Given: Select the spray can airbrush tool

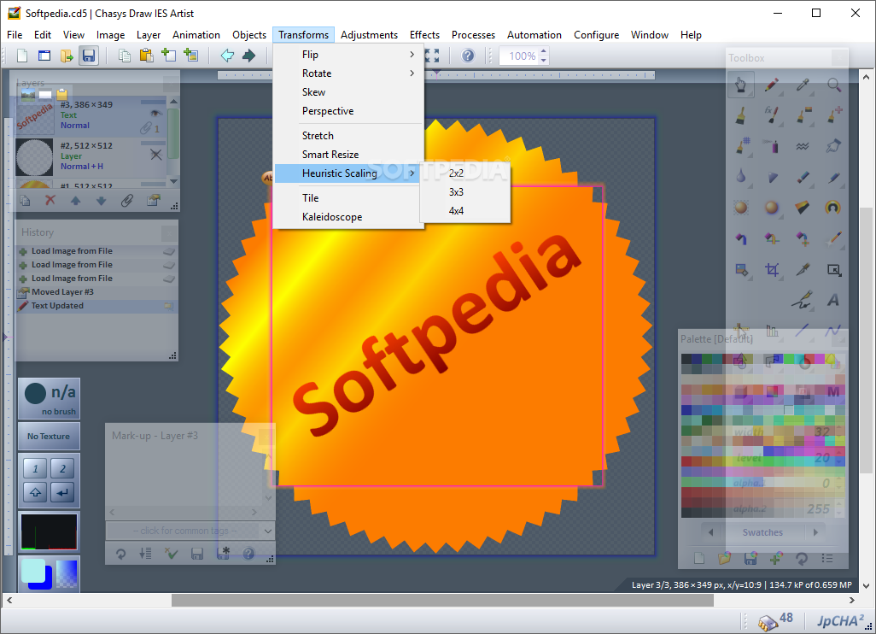Looking at the screenshot, I should tap(772, 146).
